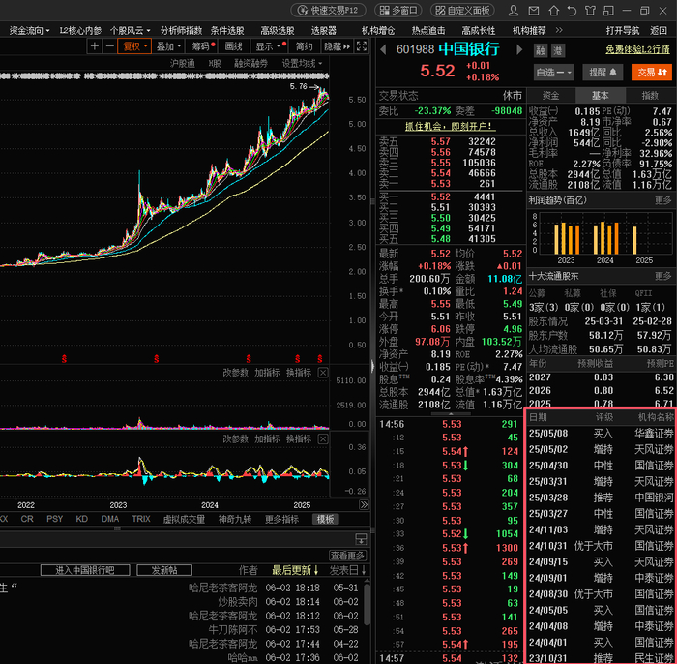Select the TRIX indicator tab
Viewport: 677px width, 664px height.
coord(141,519)
